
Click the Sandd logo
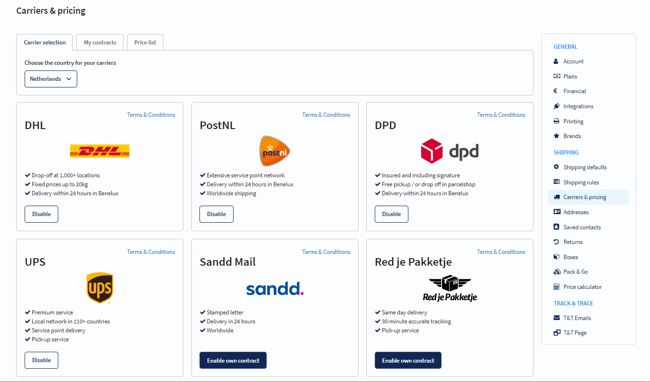(x=275, y=288)
